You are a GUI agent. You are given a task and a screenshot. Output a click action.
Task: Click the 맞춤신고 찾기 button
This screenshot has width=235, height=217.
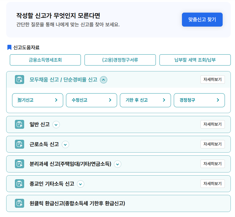(202, 20)
